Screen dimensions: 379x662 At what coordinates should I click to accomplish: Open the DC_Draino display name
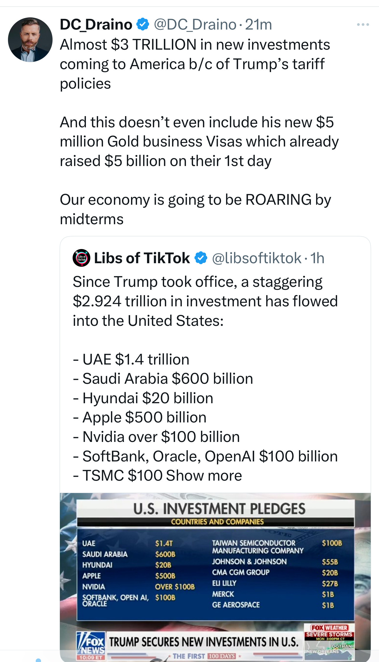coord(96,24)
